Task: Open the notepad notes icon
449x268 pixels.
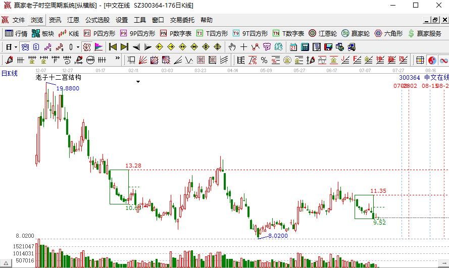Action: point(316,47)
